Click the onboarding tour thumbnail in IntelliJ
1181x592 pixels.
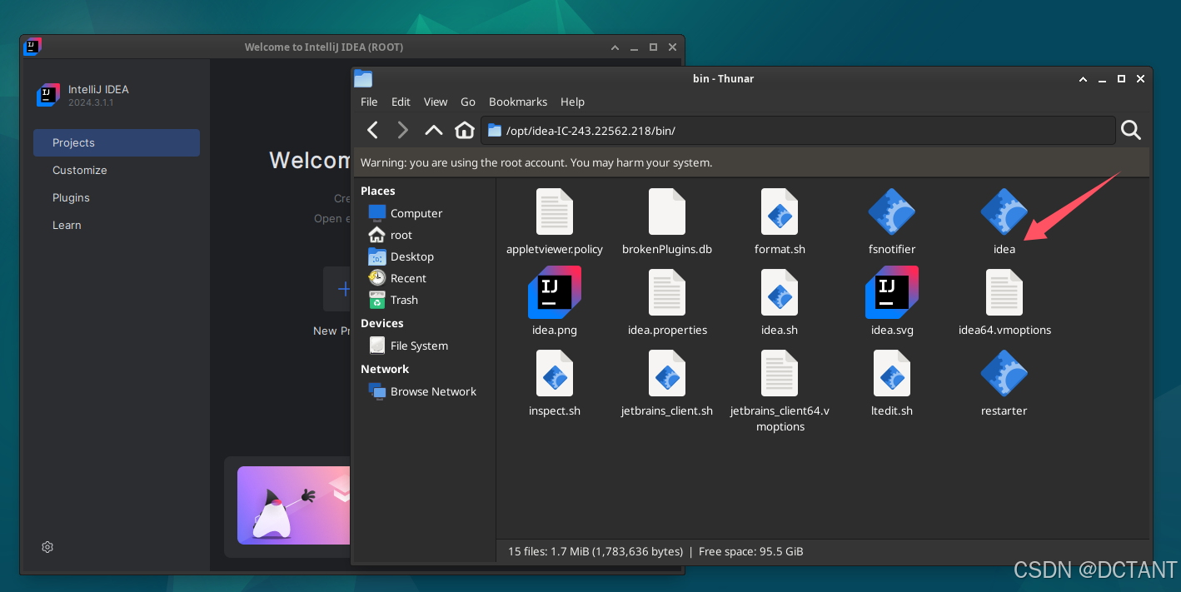coord(293,505)
